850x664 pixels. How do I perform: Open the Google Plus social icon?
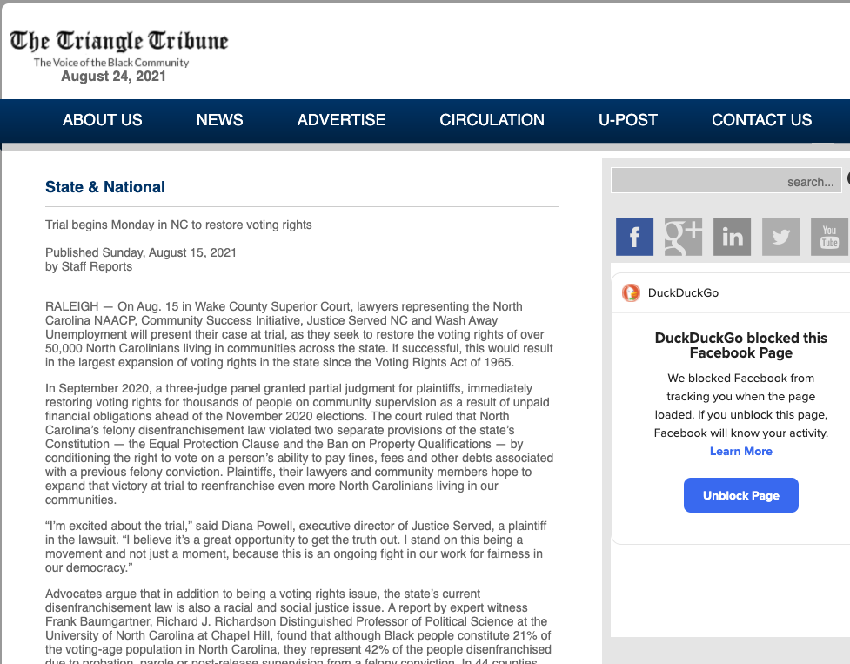[683, 237]
